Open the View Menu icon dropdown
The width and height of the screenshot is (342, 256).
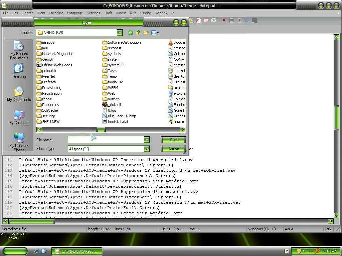pyautogui.click(x=155, y=33)
